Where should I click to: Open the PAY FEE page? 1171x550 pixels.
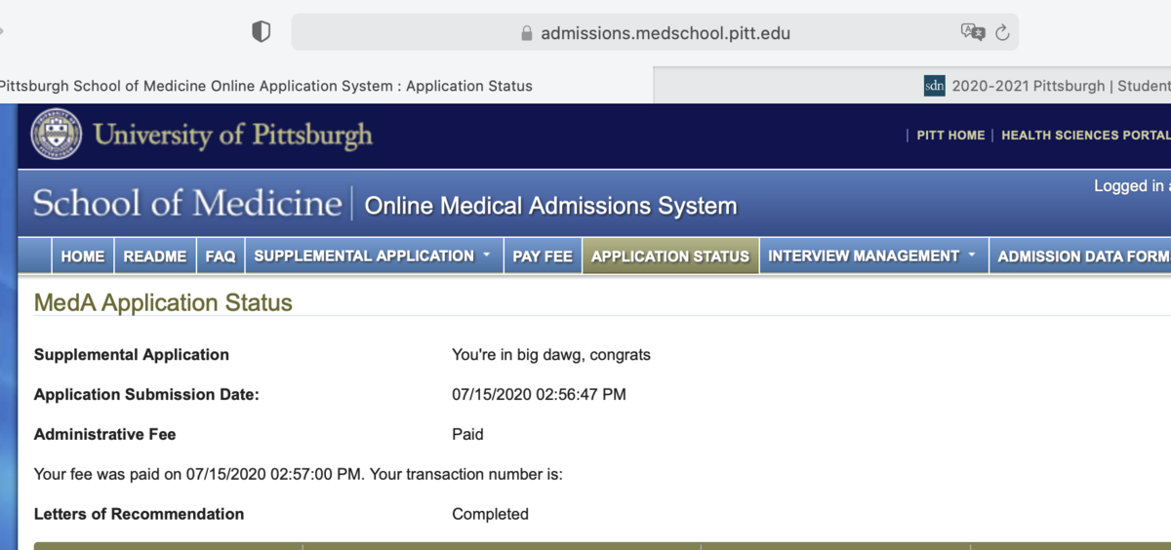pos(543,255)
